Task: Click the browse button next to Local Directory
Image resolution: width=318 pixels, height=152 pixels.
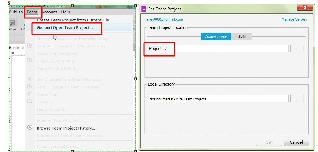Action: (x=297, y=98)
